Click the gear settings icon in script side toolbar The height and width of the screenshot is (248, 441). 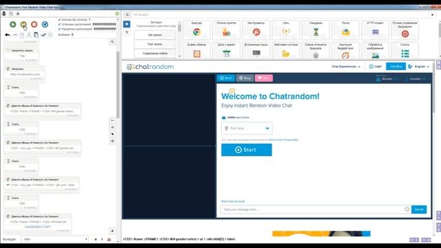(112, 141)
